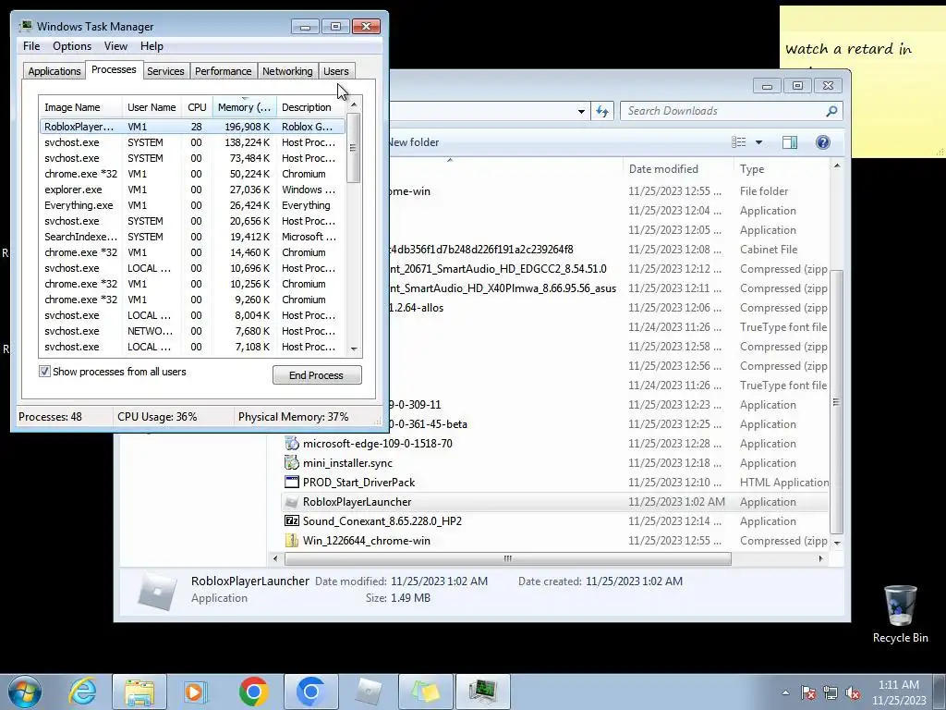The height and width of the screenshot is (710, 946).
Task: Open the Options menu in Task Manager
Action: coord(72,46)
